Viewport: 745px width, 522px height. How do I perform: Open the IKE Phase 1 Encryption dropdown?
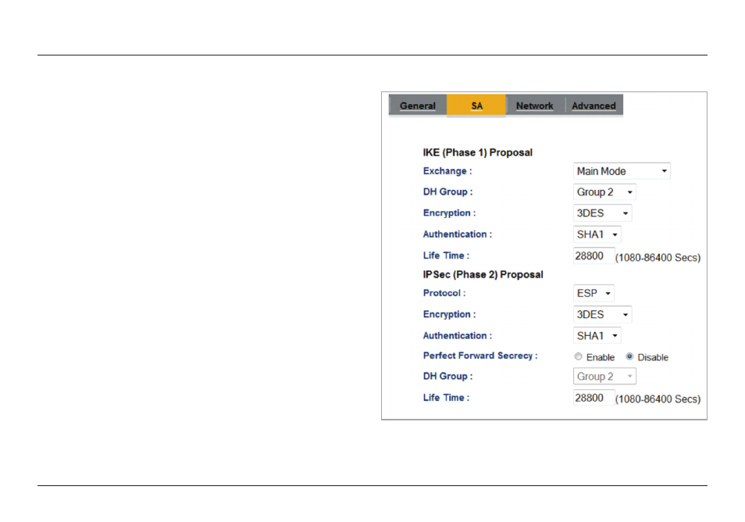602,213
